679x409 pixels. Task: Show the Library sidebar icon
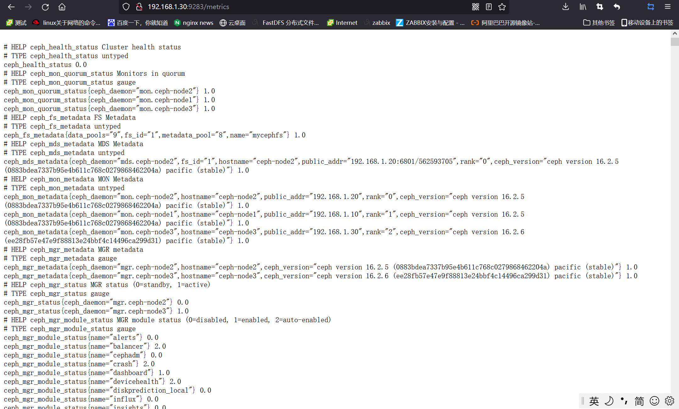coord(583,7)
